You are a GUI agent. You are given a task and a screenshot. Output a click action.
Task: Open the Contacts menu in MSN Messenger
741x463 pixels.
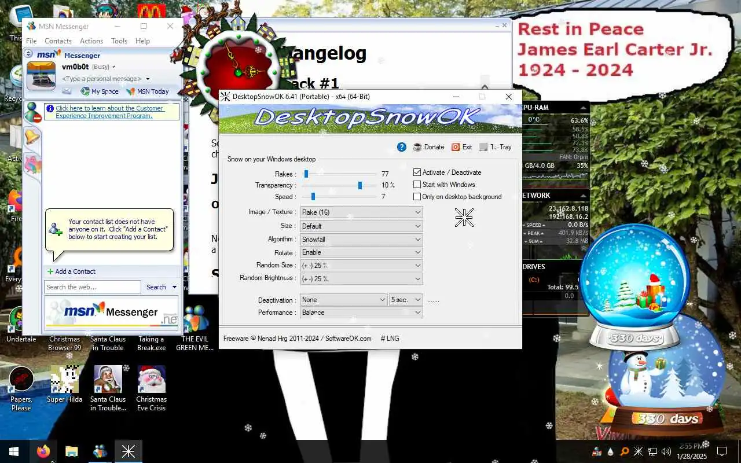[58, 41]
